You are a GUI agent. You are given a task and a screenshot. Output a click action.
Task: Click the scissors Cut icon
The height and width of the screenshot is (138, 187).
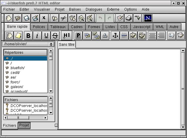[x=63, y=18]
